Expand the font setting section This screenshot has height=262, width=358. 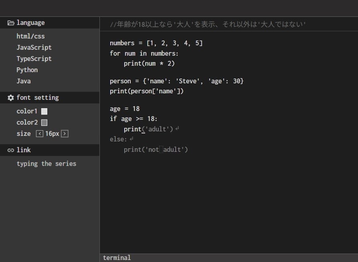coord(36,97)
